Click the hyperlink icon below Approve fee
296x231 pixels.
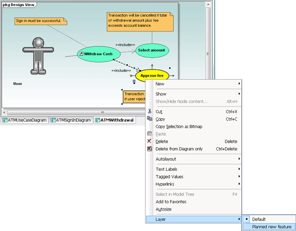pos(134,82)
